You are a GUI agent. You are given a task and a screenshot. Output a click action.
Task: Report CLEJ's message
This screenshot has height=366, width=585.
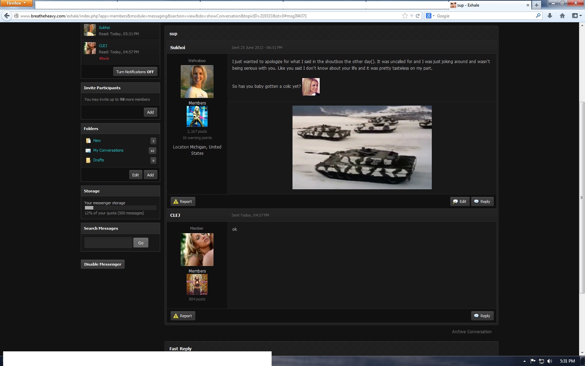point(183,316)
